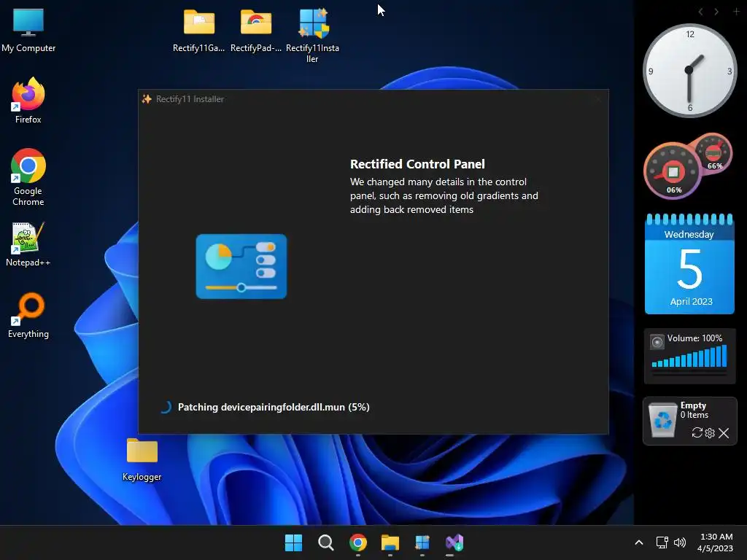Launch the Everything search shortcut
Image resolution: width=747 pixels, height=560 pixels.
(x=28, y=315)
